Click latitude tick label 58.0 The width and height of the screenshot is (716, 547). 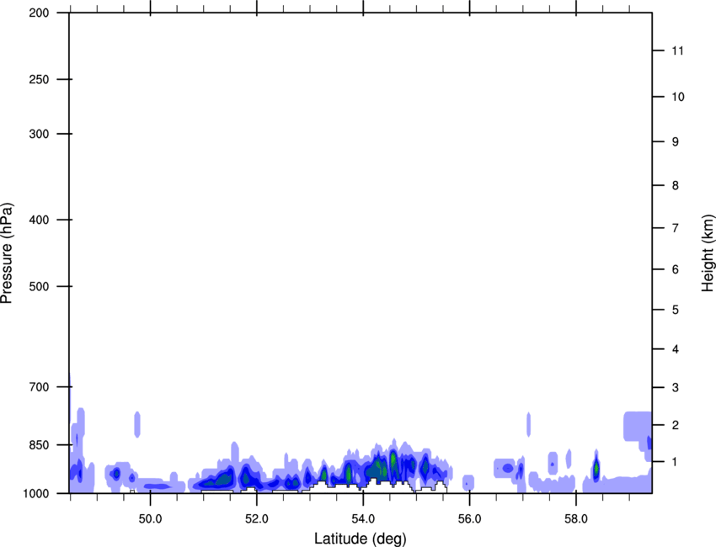[576, 519]
